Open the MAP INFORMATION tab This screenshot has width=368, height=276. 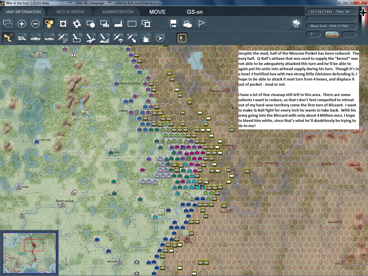23,12
